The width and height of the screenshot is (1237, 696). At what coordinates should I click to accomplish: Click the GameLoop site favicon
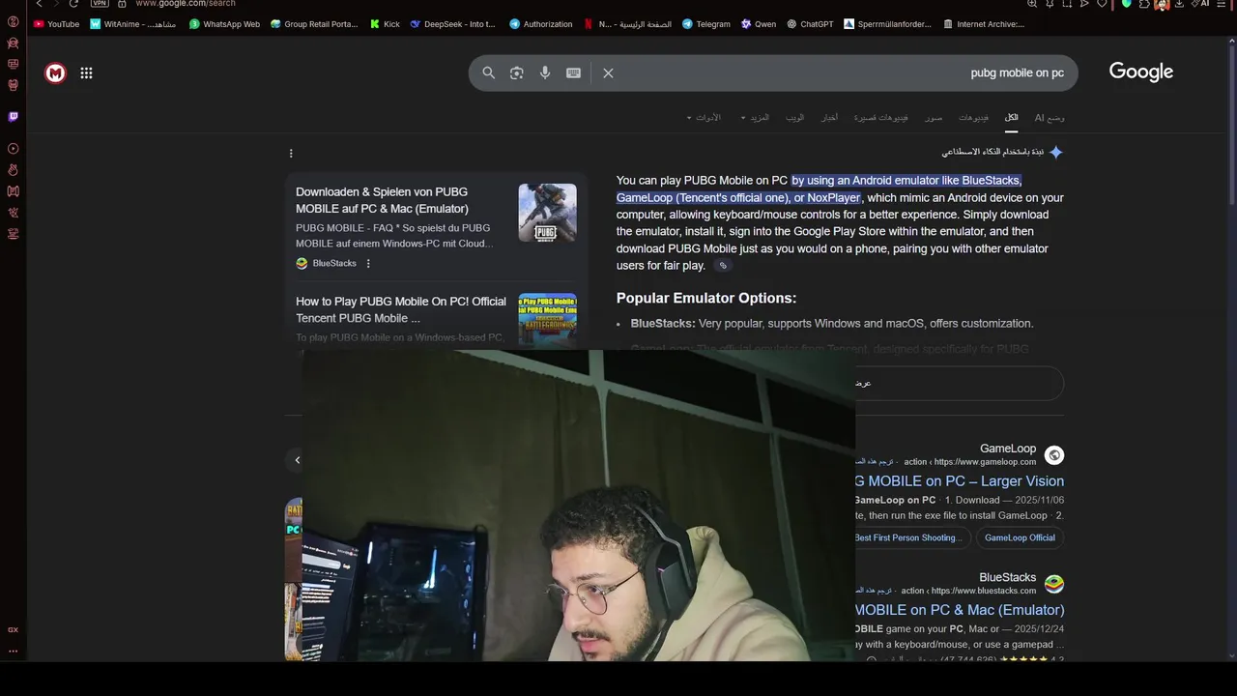1054,455
